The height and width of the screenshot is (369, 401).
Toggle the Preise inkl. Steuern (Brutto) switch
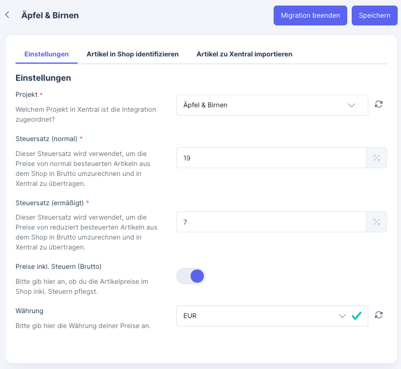coord(191,276)
